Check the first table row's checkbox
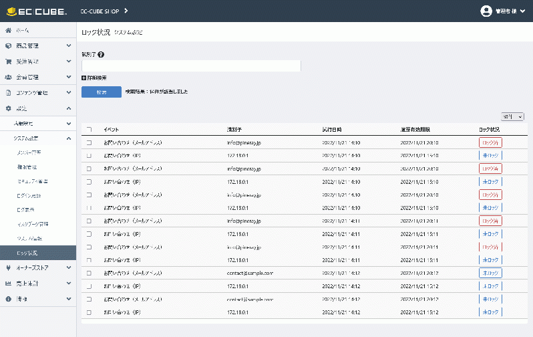 (x=89, y=142)
